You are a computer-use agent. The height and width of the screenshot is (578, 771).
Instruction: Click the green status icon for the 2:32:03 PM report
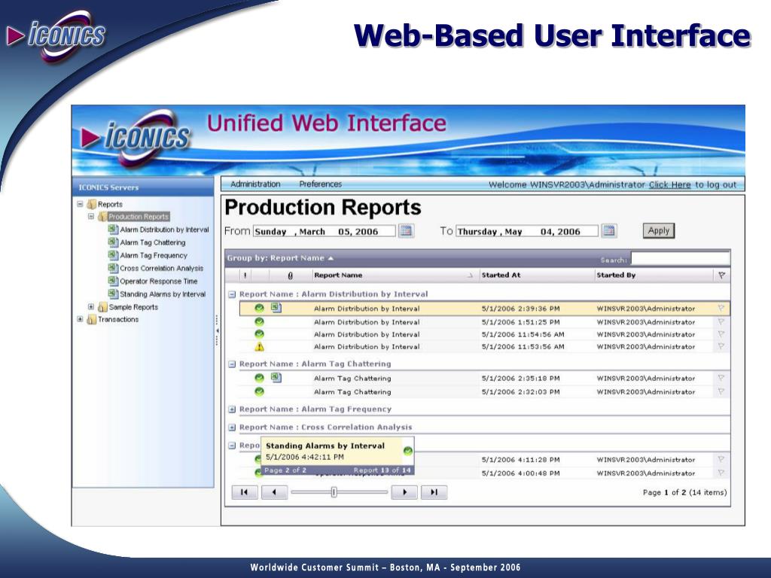click(259, 391)
